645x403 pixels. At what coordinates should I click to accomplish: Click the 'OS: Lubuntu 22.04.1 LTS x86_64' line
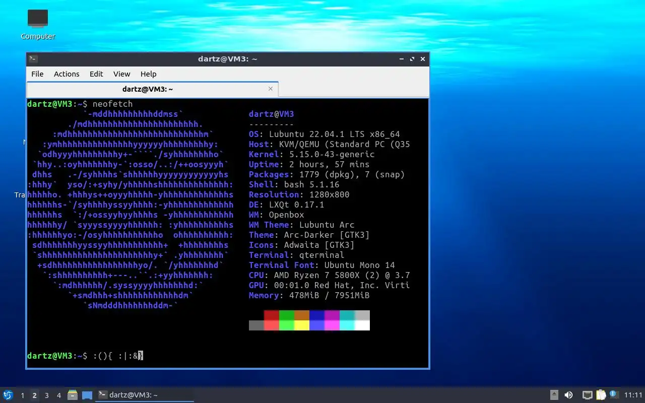[324, 134]
